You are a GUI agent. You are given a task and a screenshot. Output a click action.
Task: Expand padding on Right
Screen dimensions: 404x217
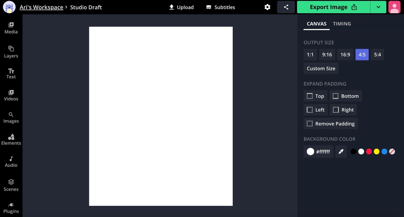343,110
